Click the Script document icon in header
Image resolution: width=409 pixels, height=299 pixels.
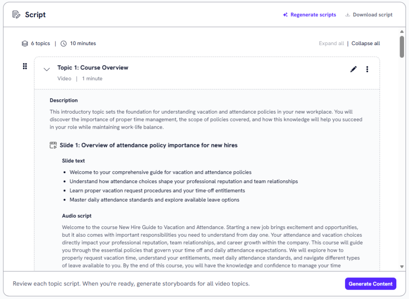17,14
